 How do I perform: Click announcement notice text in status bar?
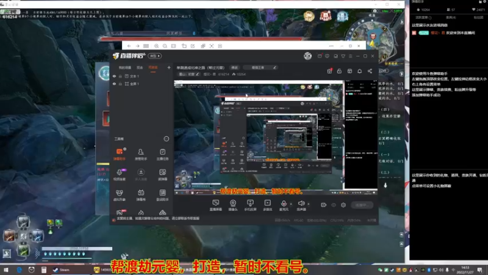pos(158,219)
